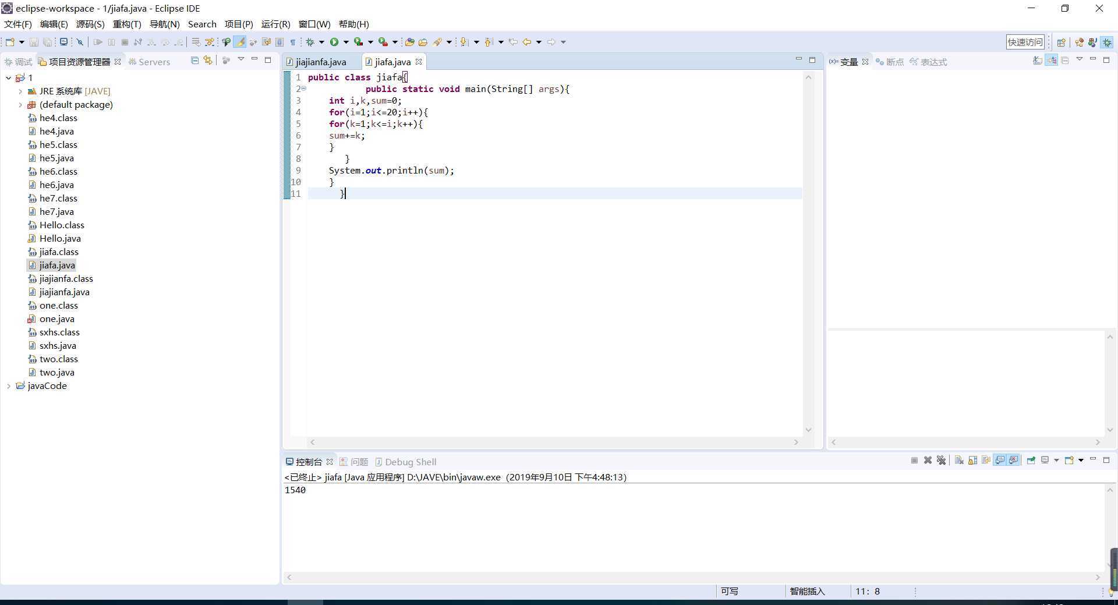Open the explorer View Menu triangle
Viewport: 1118px width, 605px height.
coord(240,59)
